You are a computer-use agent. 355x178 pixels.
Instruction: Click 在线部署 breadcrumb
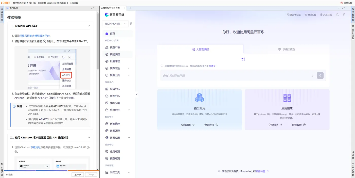point(74,3)
